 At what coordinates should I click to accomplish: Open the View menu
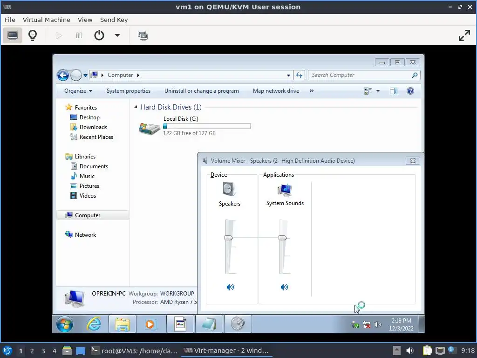(85, 20)
